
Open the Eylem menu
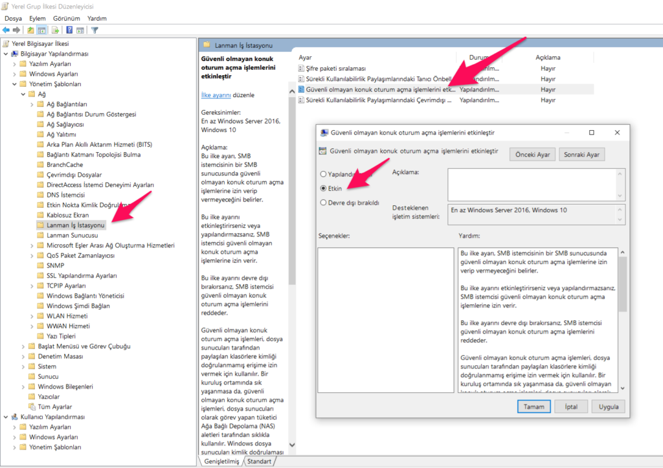pyautogui.click(x=38, y=18)
